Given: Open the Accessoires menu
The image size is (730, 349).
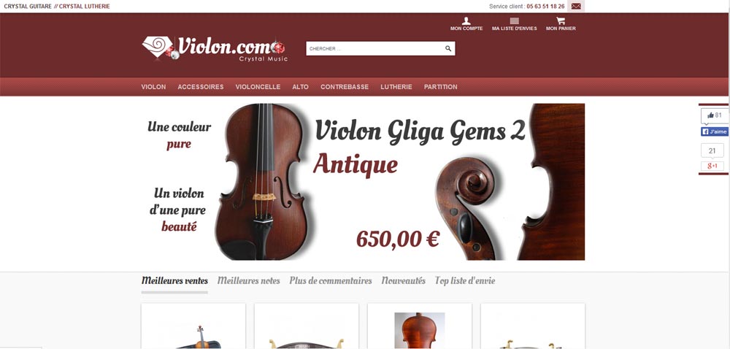Looking at the screenshot, I should click(x=201, y=87).
